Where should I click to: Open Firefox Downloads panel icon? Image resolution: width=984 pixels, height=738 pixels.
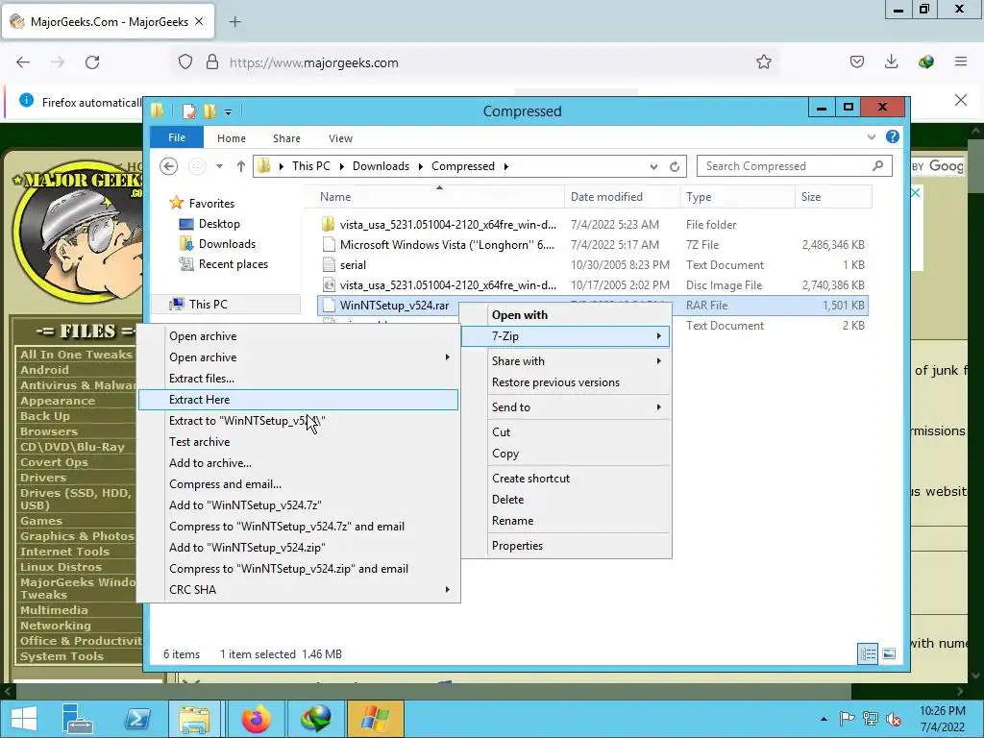point(891,61)
